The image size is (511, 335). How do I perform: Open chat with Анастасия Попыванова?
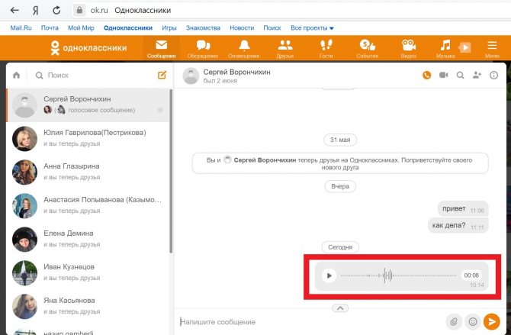pyautogui.click(x=88, y=206)
